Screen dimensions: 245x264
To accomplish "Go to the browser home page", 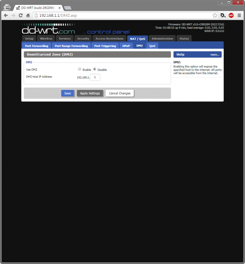I will (x=28, y=15).
